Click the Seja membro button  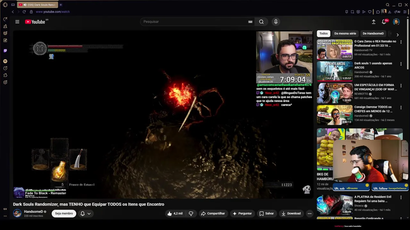click(x=64, y=213)
